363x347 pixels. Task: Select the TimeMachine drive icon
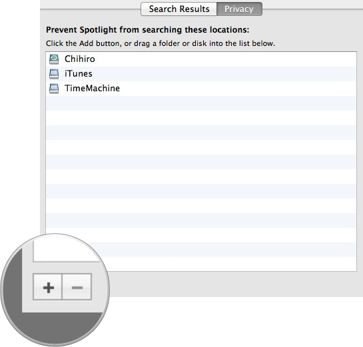pos(54,89)
